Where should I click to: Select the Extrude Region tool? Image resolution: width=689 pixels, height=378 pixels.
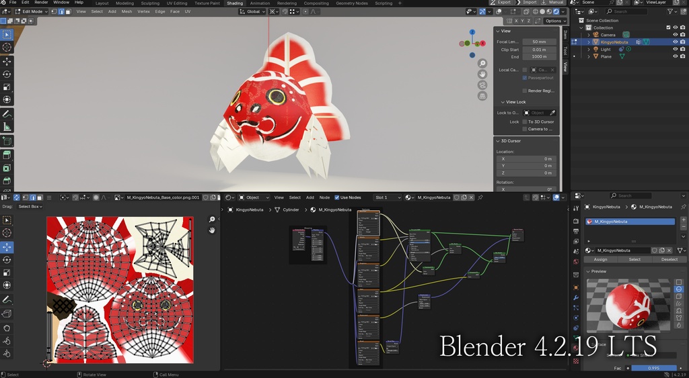point(7,155)
